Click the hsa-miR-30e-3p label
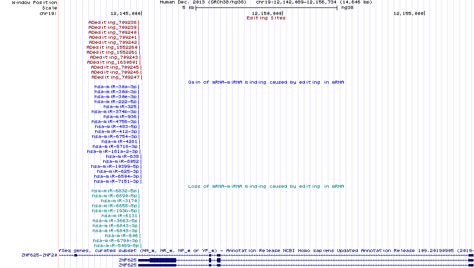Viewport: 474px width, 268px height. pyautogui.click(x=115, y=97)
